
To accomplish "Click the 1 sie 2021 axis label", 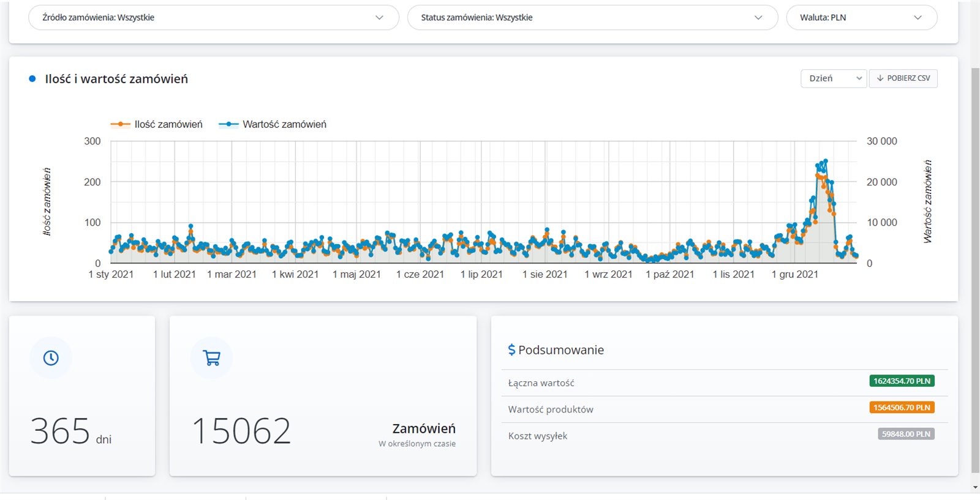I will click(x=545, y=274).
